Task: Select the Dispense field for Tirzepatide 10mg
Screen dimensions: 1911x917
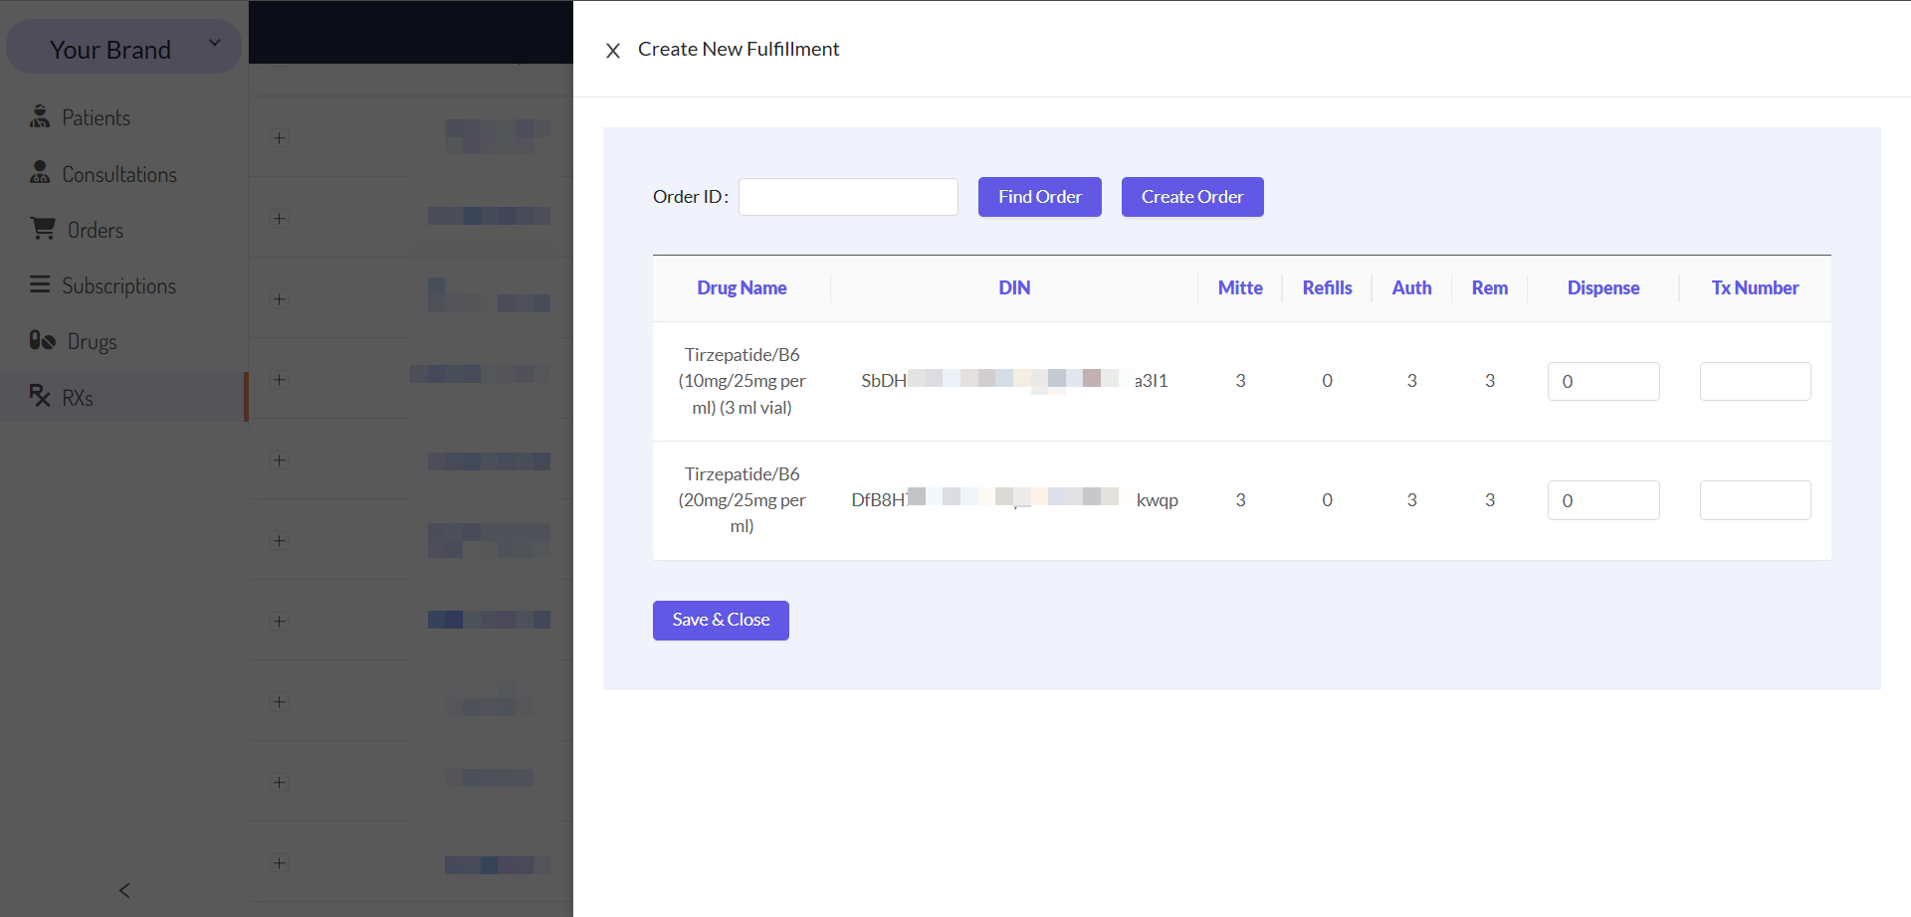Action: click(1603, 381)
